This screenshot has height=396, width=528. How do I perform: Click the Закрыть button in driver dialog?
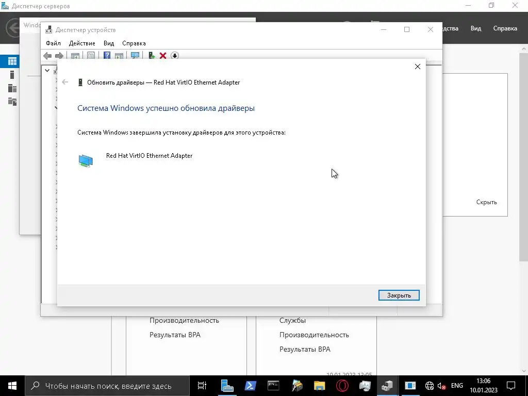click(399, 295)
